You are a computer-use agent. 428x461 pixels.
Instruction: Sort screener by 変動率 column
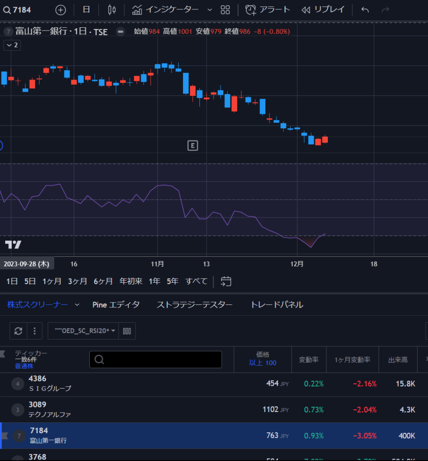click(309, 359)
